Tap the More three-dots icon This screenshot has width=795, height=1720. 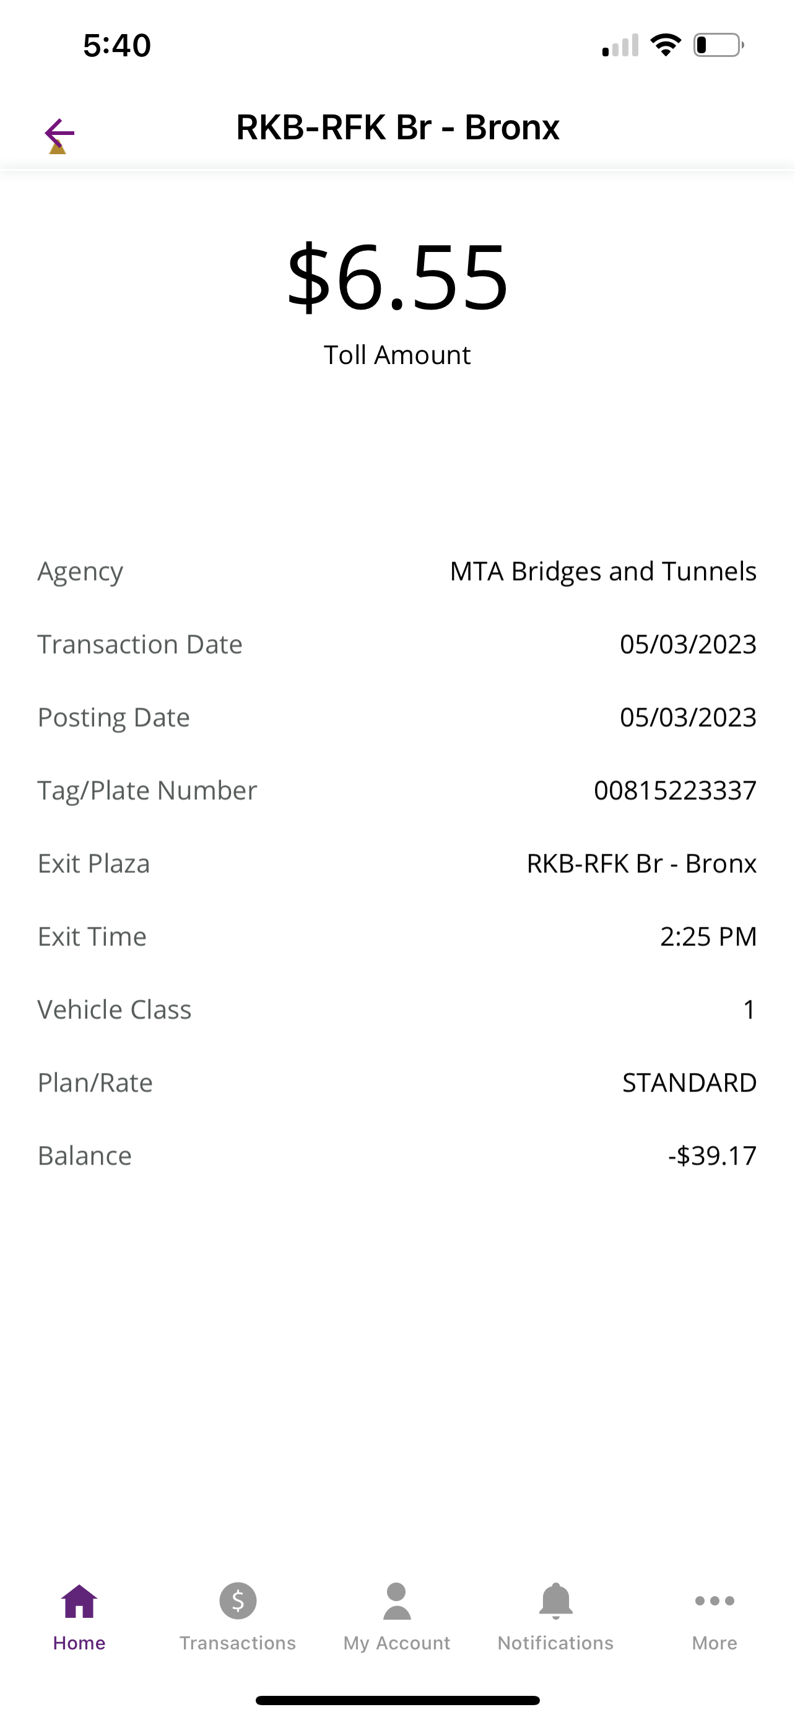pos(715,1601)
